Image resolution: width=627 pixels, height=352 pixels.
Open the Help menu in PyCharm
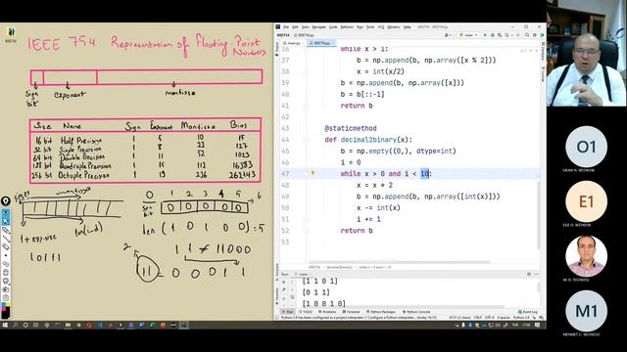coord(408,27)
